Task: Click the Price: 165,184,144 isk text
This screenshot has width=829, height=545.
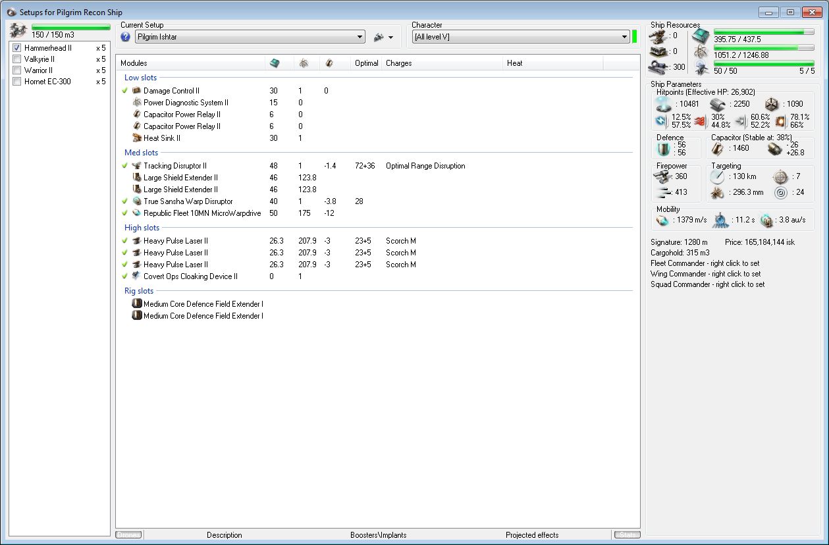Action: [760, 242]
